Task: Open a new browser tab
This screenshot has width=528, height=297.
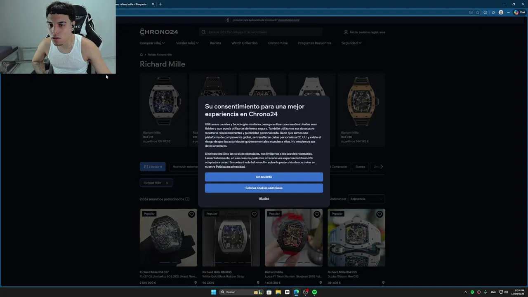Action: pos(160,4)
